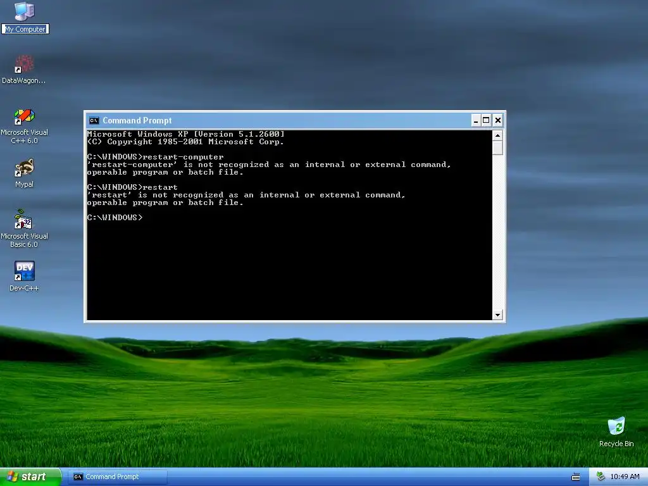Select Microsoft Visual C++ 6.0 shortcut

click(x=25, y=126)
